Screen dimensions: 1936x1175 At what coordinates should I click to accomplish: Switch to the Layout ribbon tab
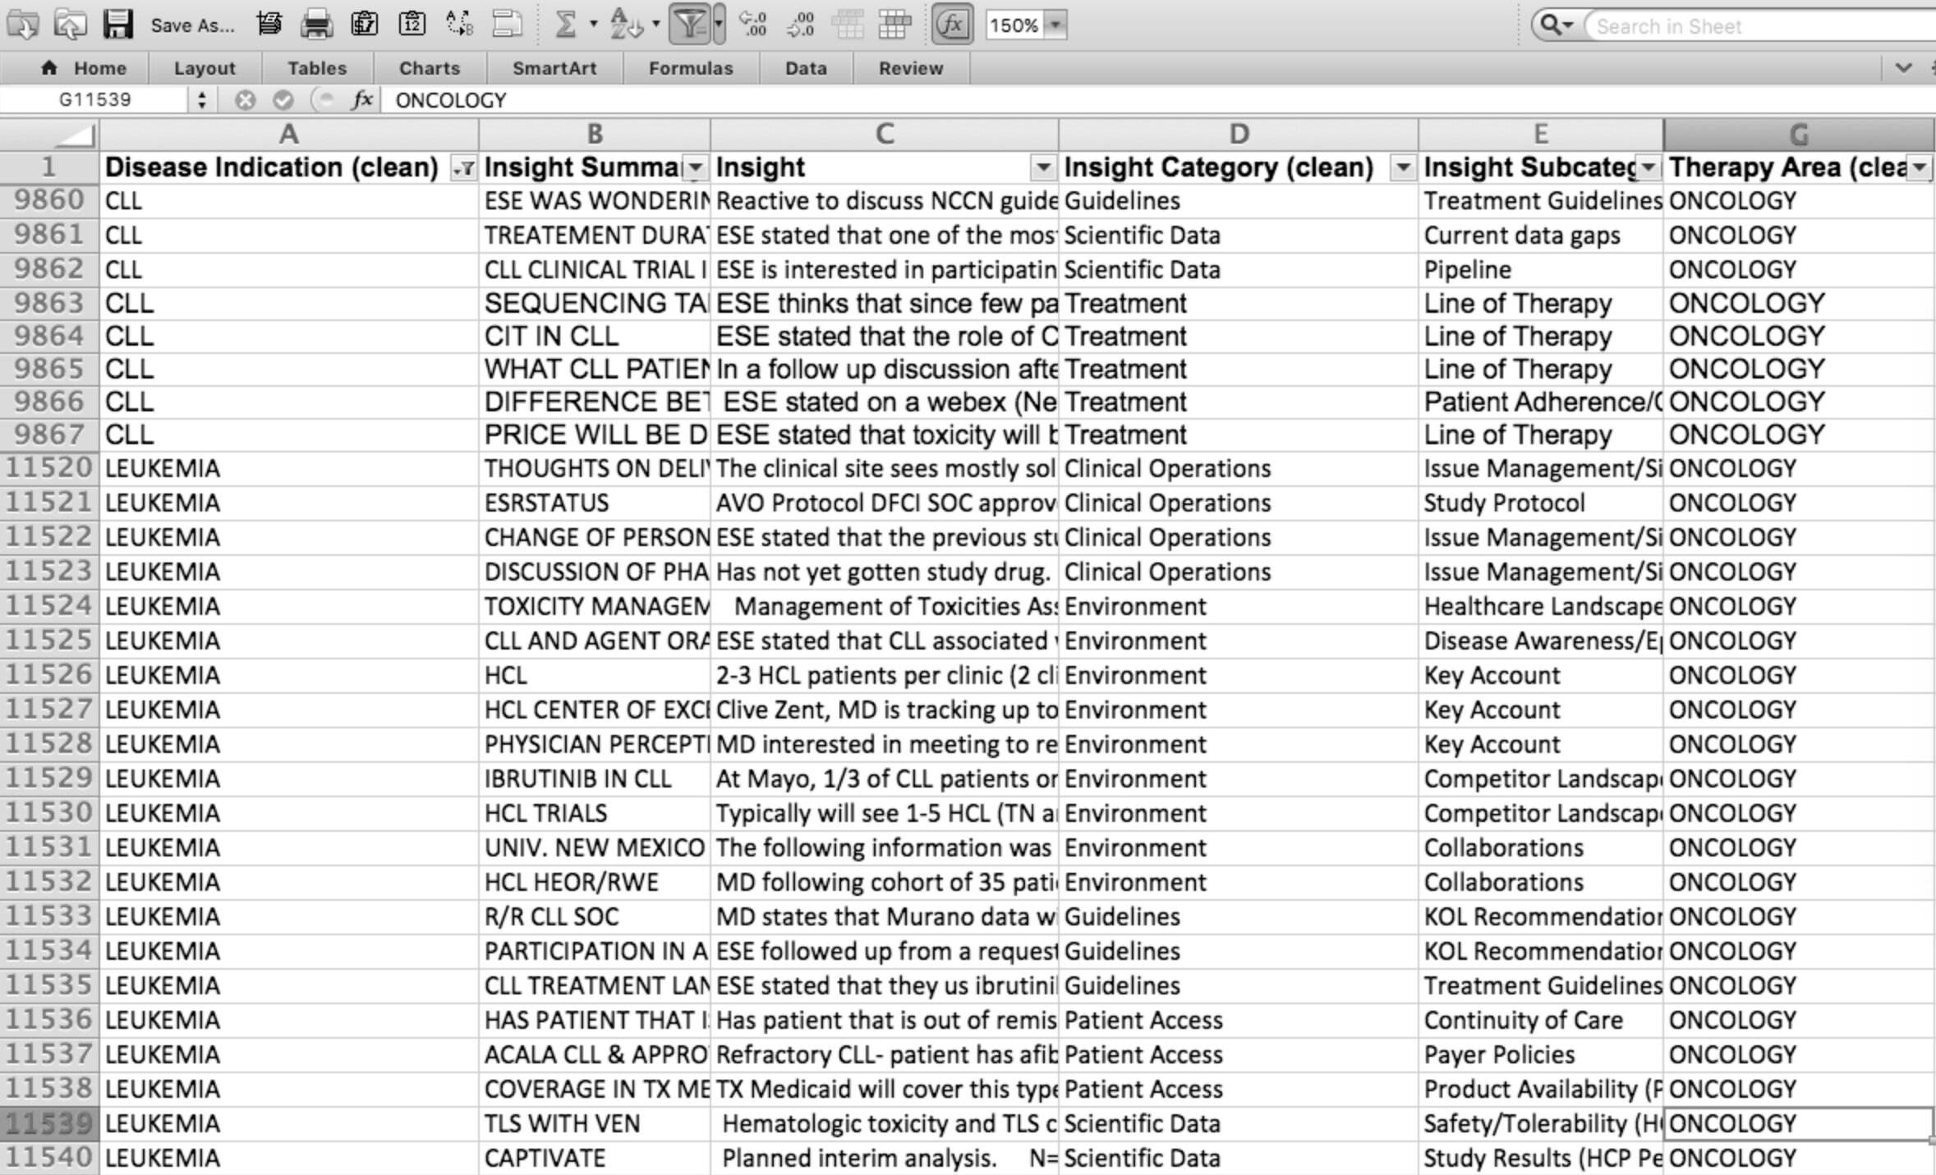pos(205,68)
